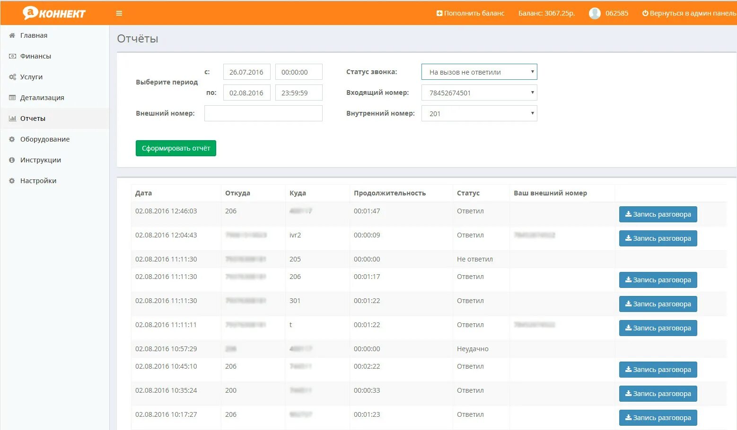Click the end date field 02.08.2016
The width and height of the screenshot is (737, 430).
(247, 93)
